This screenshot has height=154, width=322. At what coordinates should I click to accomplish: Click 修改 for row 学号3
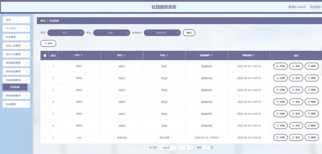click(x=296, y=90)
